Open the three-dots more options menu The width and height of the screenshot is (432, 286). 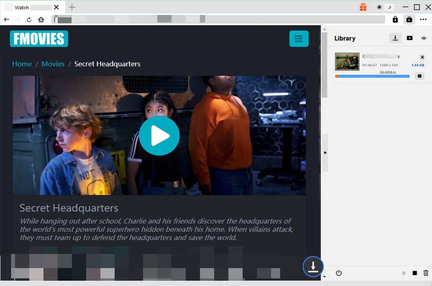[423, 19]
